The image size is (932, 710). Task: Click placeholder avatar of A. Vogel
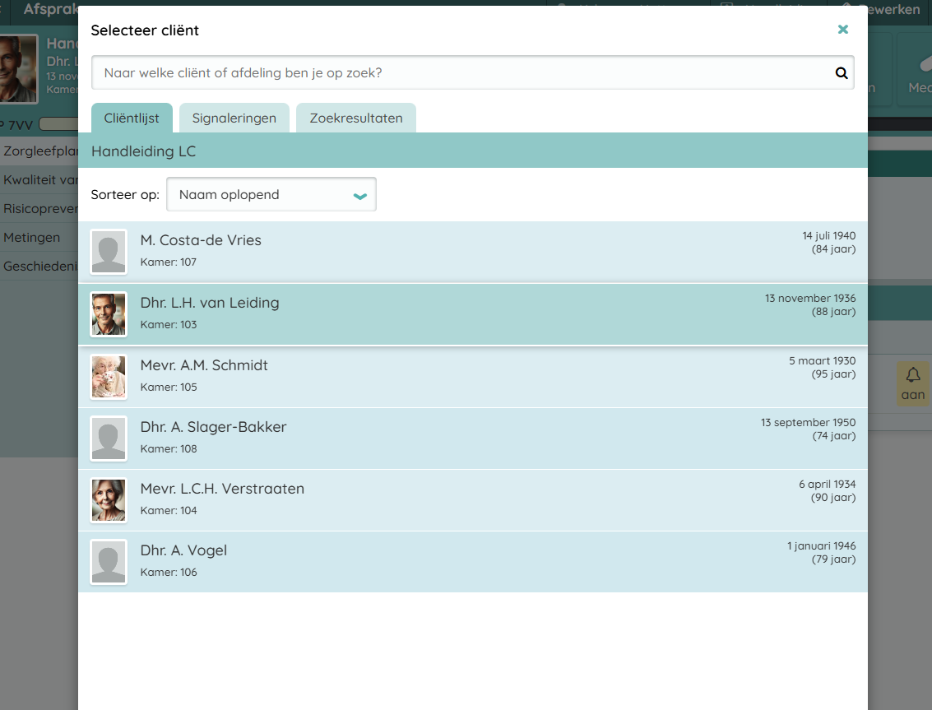click(x=109, y=562)
